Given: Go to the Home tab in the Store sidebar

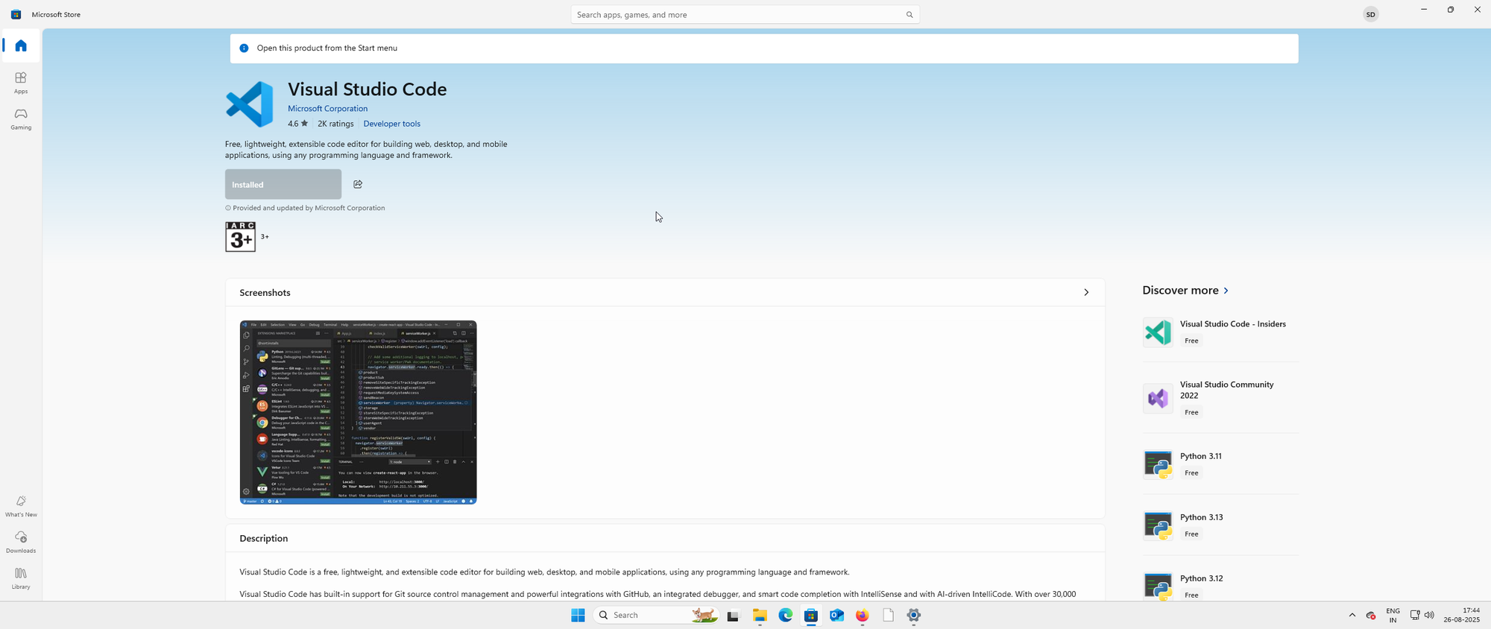Looking at the screenshot, I should (21, 46).
